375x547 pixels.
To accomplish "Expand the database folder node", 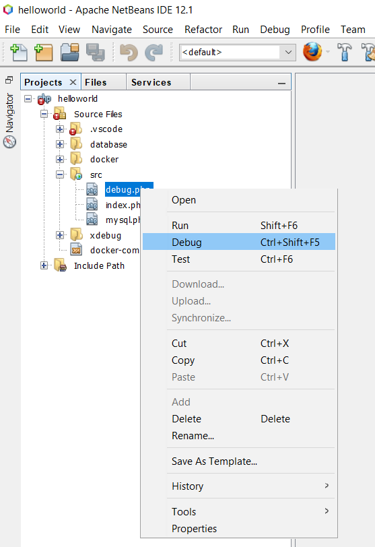I will (60, 144).
